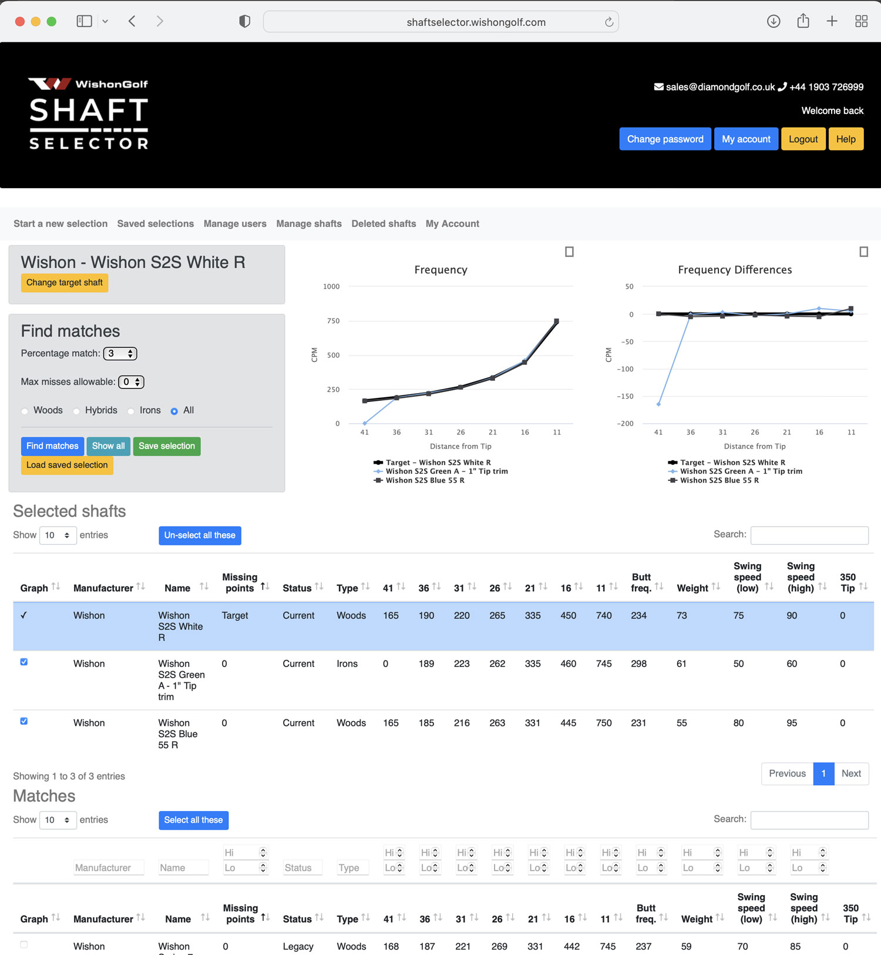Uncheck the Wishon S2S Green A graph checkbox
881x955 pixels.
point(24,662)
